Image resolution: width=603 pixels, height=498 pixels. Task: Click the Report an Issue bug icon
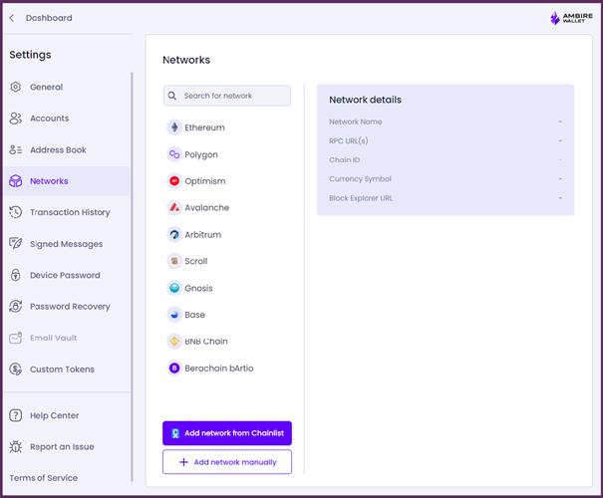(15, 446)
